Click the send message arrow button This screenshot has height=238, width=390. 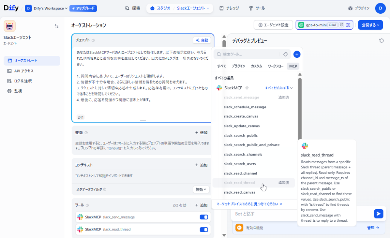tap(378, 214)
